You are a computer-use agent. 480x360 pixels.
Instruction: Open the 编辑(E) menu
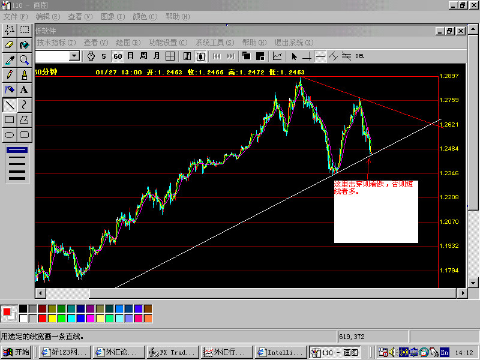click(x=47, y=17)
